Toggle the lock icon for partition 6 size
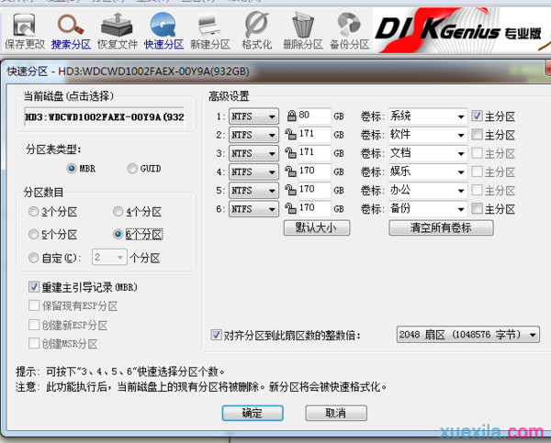Viewport: 551px width, 443px height. [290, 209]
